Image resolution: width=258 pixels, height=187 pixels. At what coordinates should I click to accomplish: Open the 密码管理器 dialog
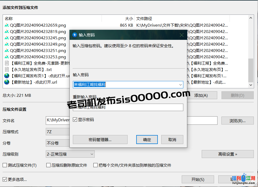[x=100, y=140]
